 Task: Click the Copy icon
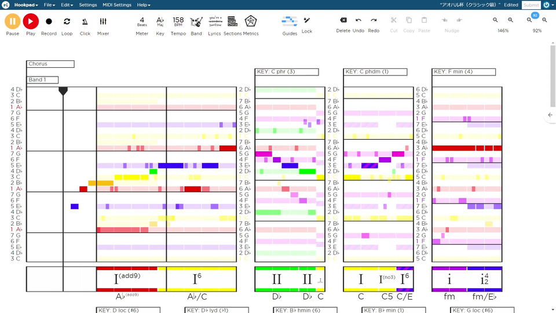(x=409, y=20)
